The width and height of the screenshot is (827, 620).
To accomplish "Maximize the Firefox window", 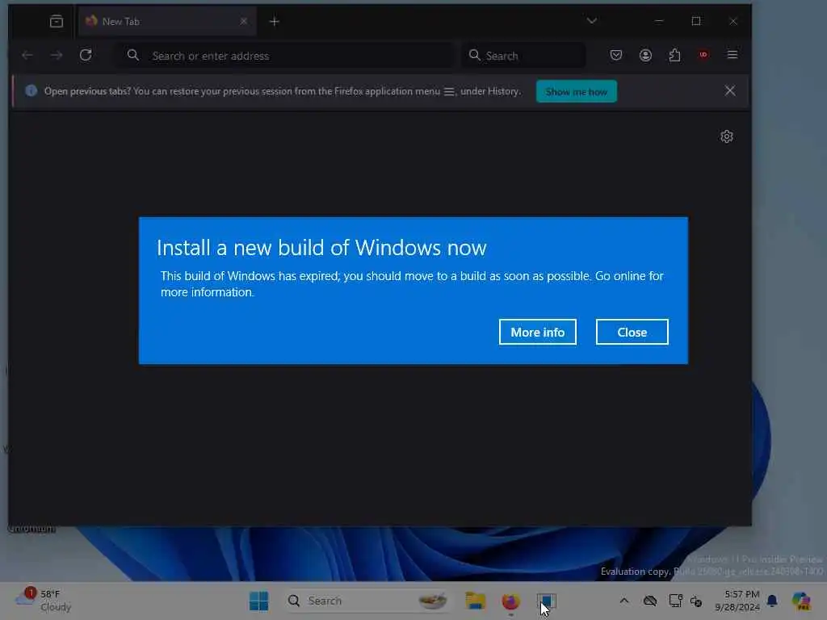I will click(696, 21).
